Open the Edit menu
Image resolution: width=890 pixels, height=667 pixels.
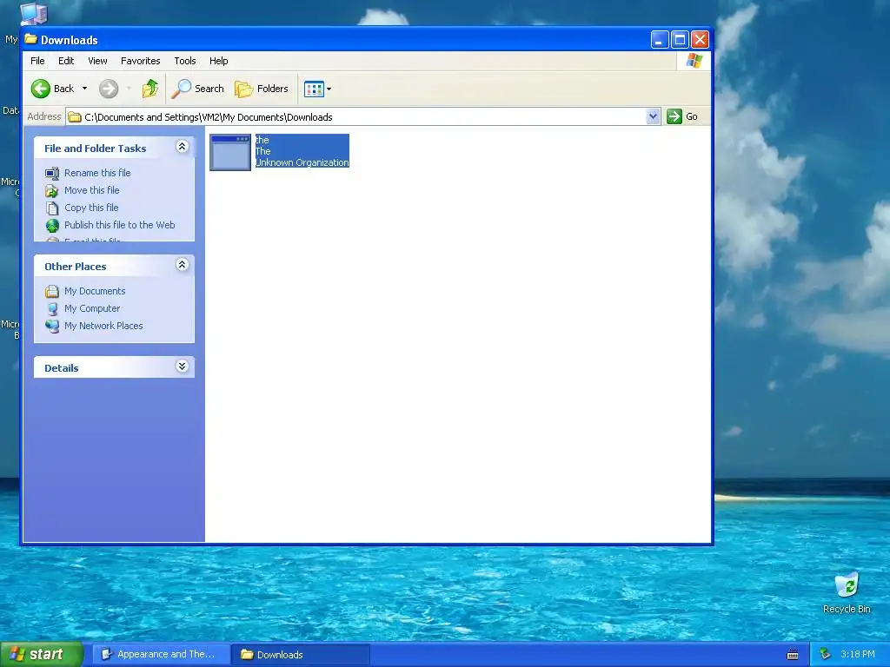66,61
